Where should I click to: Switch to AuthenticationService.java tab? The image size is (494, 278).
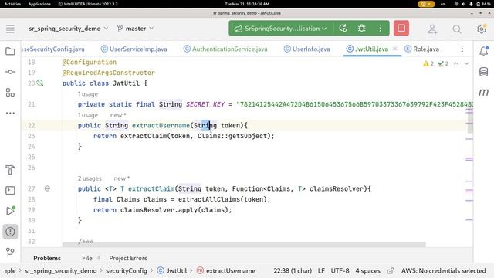click(225, 49)
